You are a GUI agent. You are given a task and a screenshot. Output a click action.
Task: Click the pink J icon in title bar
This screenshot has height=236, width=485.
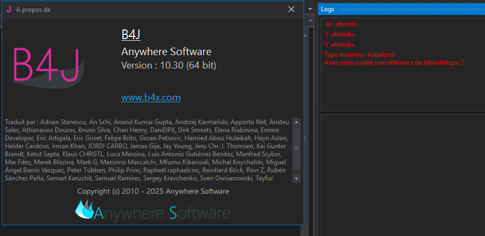9,10
